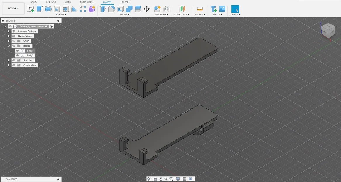Open the SELECT dropdown menu
The height and width of the screenshot is (182, 341).
pos(235,15)
